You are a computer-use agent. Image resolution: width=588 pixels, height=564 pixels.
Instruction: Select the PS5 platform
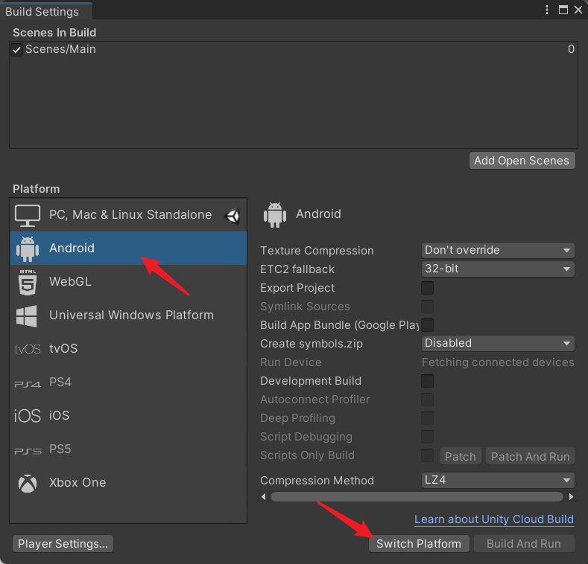128,449
